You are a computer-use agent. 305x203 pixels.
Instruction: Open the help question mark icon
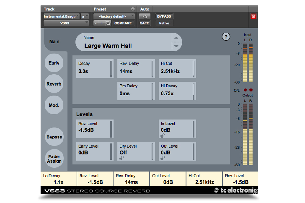(226, 37)
